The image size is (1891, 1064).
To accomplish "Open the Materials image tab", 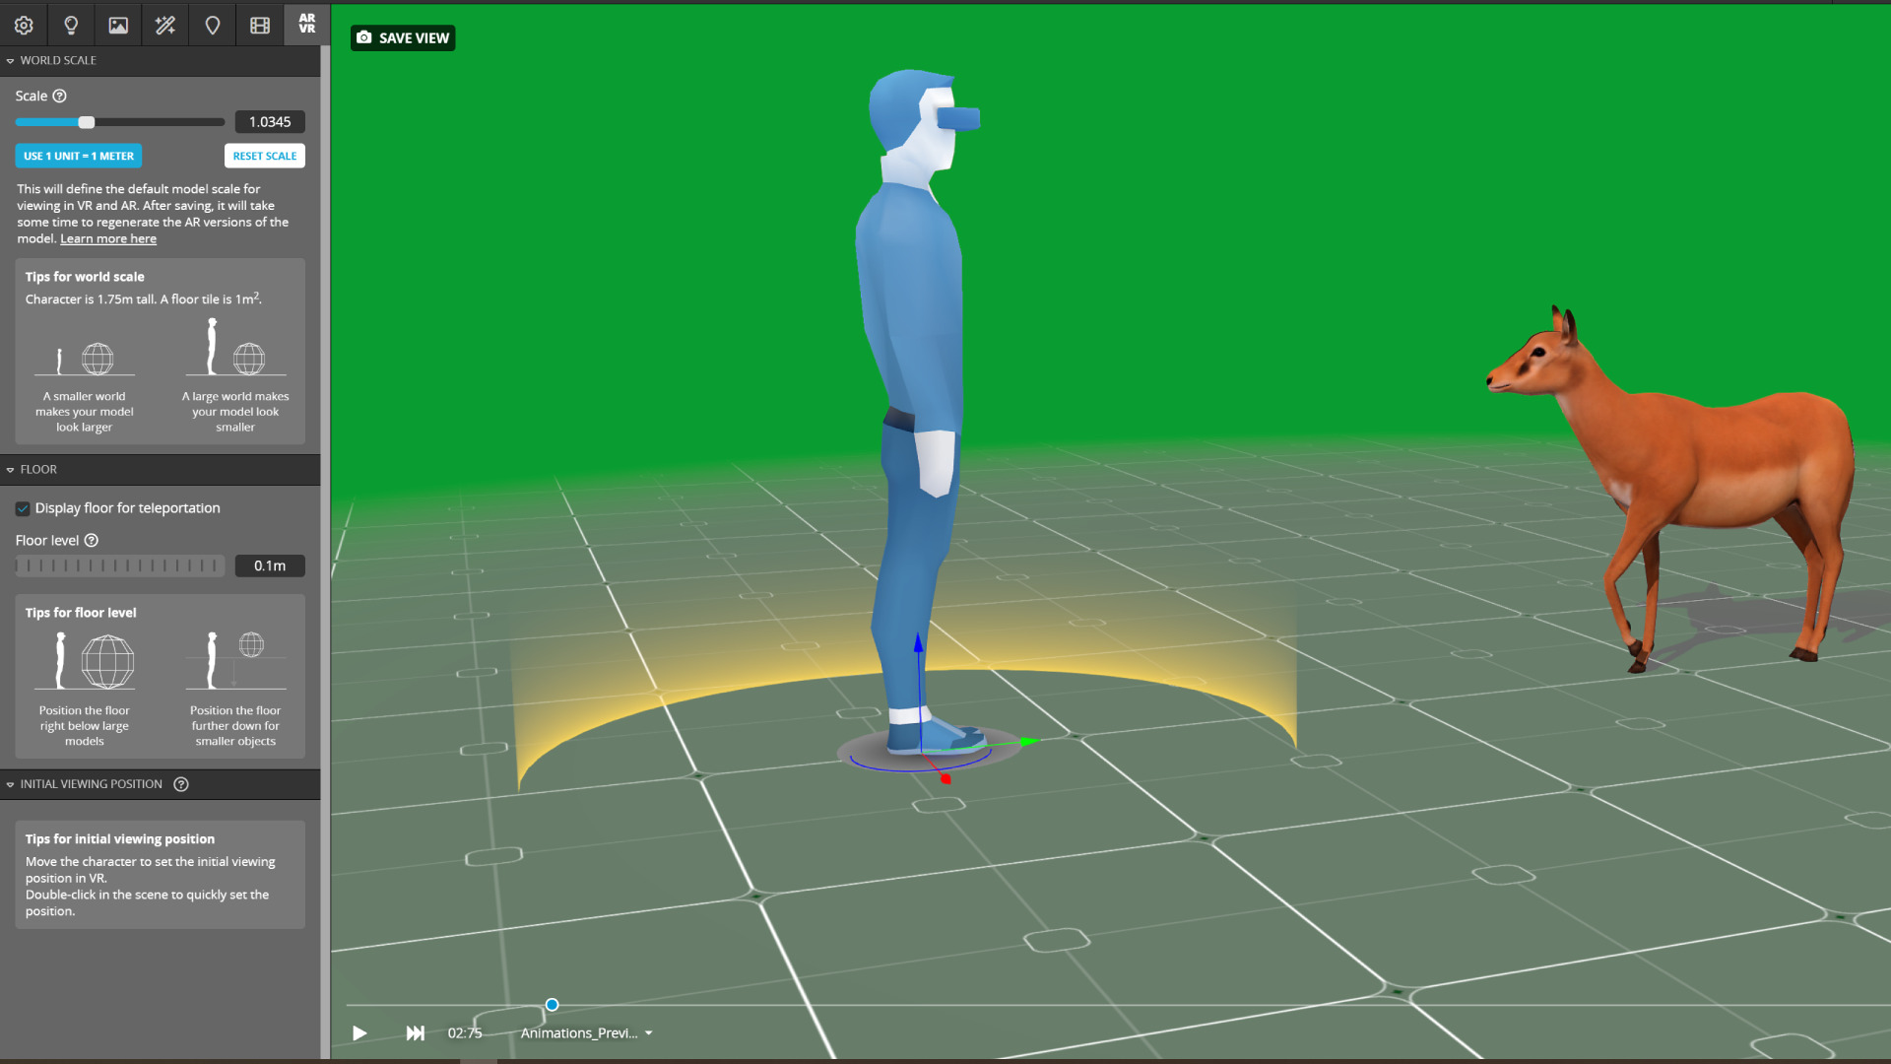I will [118, 26].
